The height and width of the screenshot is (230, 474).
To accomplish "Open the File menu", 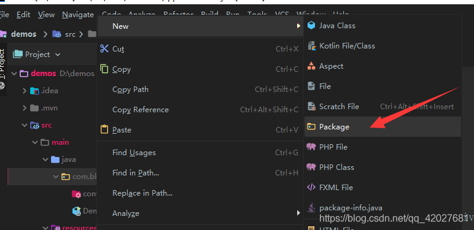I will point(4,15).
